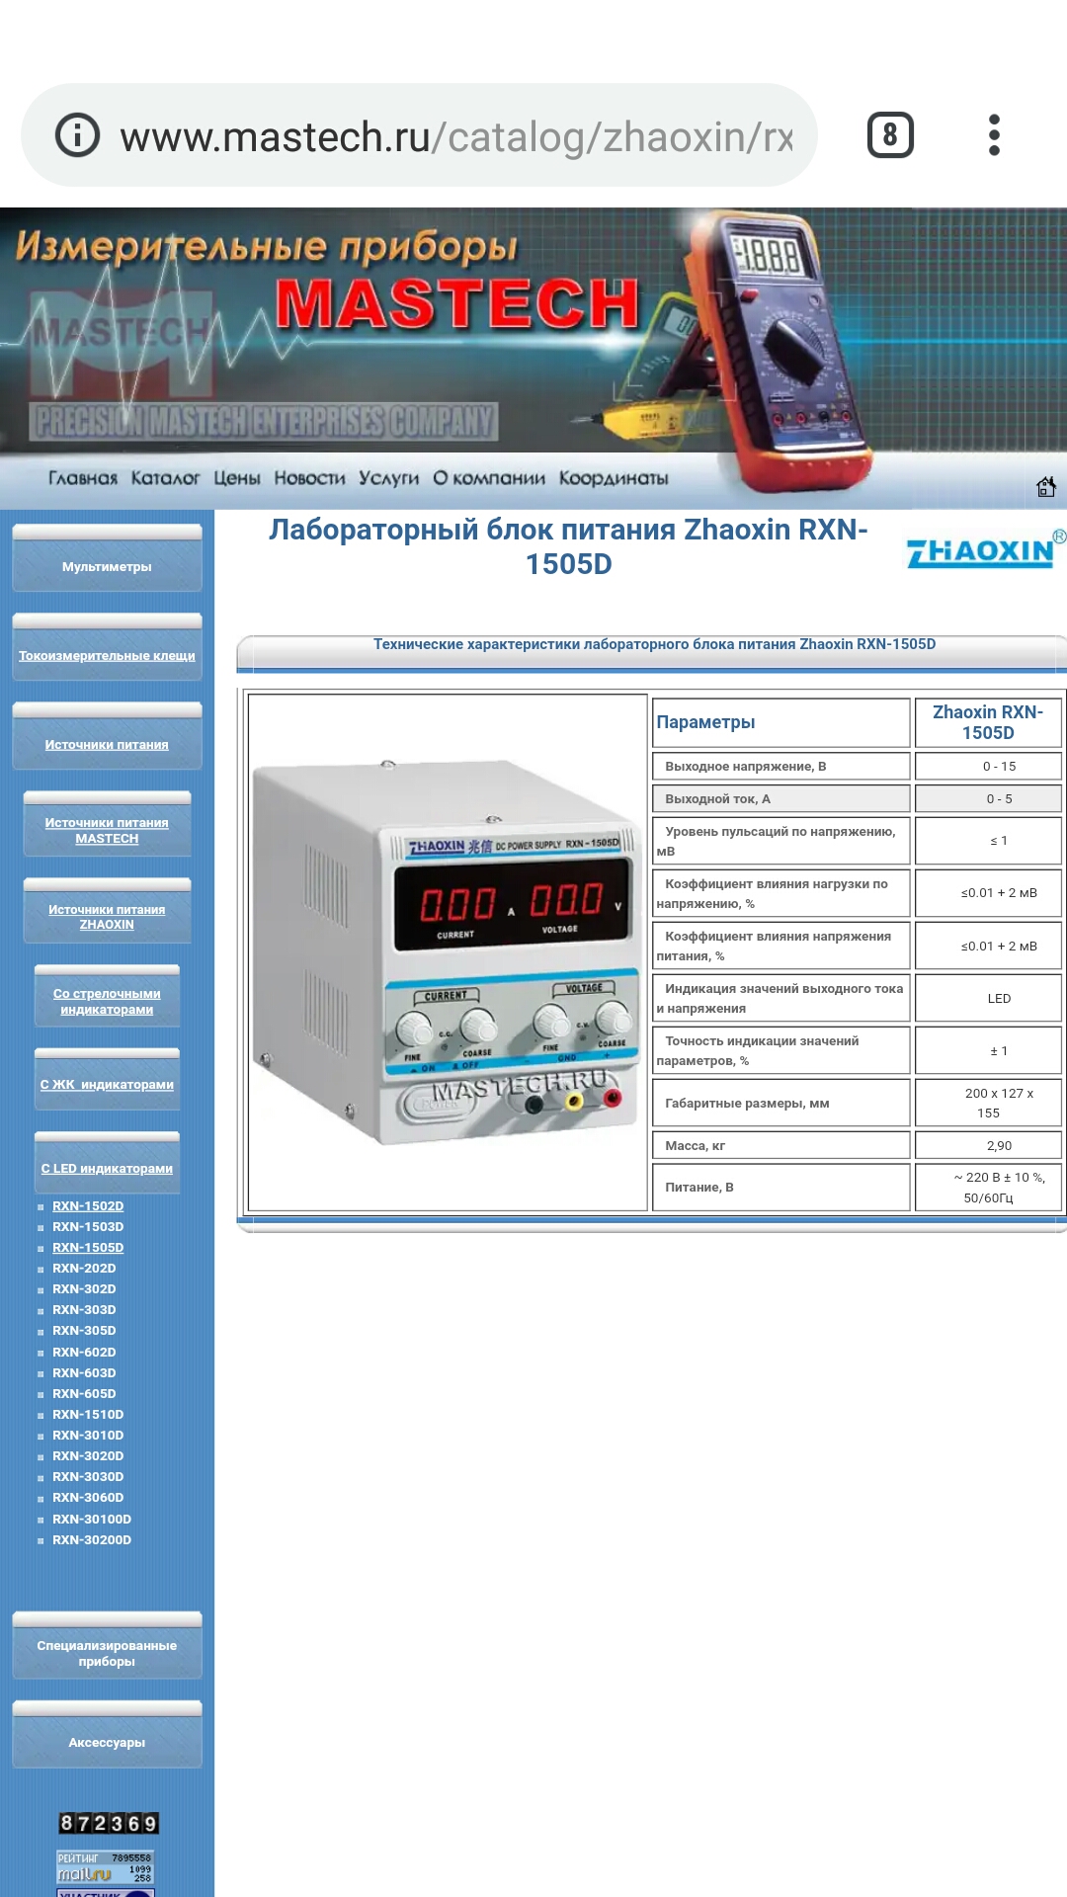
Task: Click the Zhaoxin brand logo
Action: coord(986,549)
